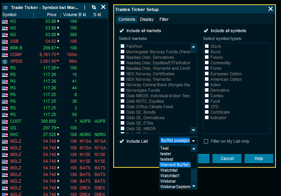Switch to the Display tab
The width and height of the screenshot is (281, 196).
tap(147, 19)
